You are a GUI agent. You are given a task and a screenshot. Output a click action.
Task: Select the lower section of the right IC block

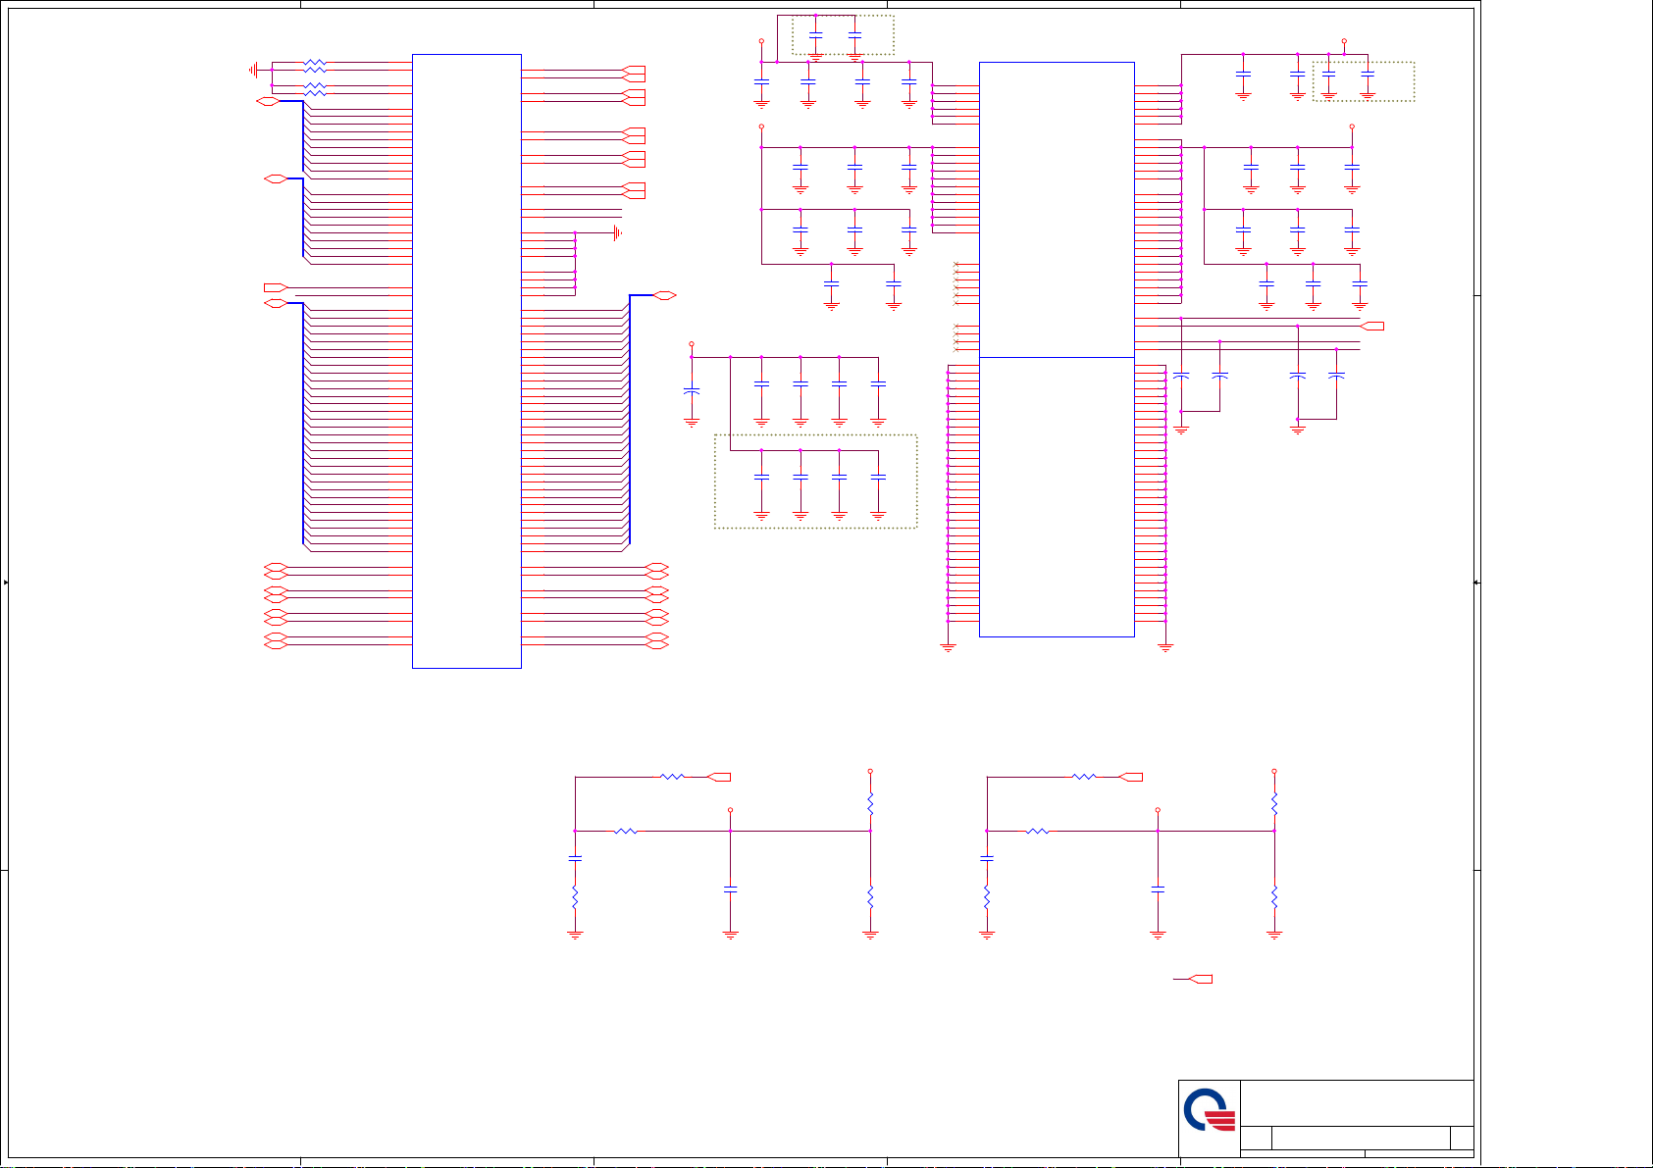point(1057,497)
